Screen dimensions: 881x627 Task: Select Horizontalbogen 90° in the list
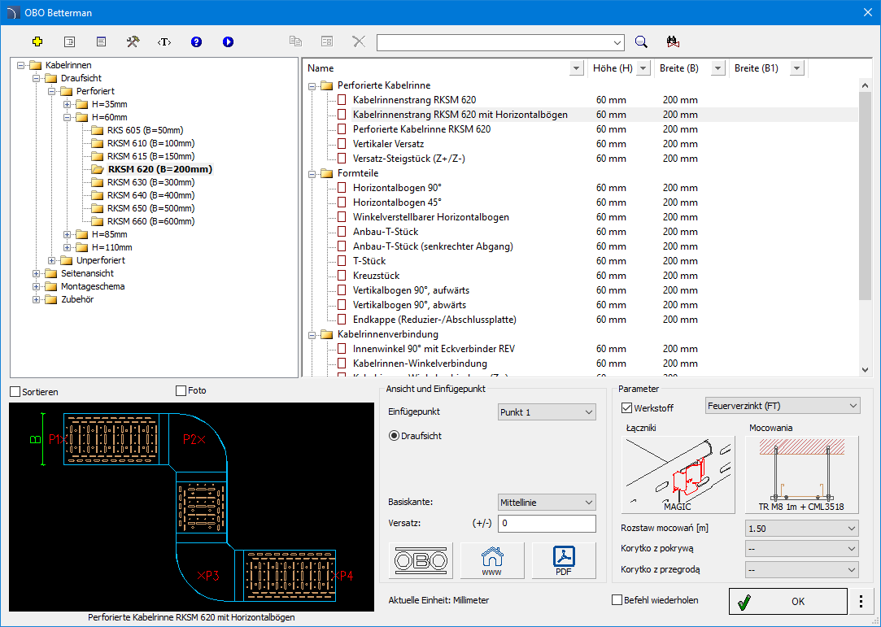click(397, 188)
